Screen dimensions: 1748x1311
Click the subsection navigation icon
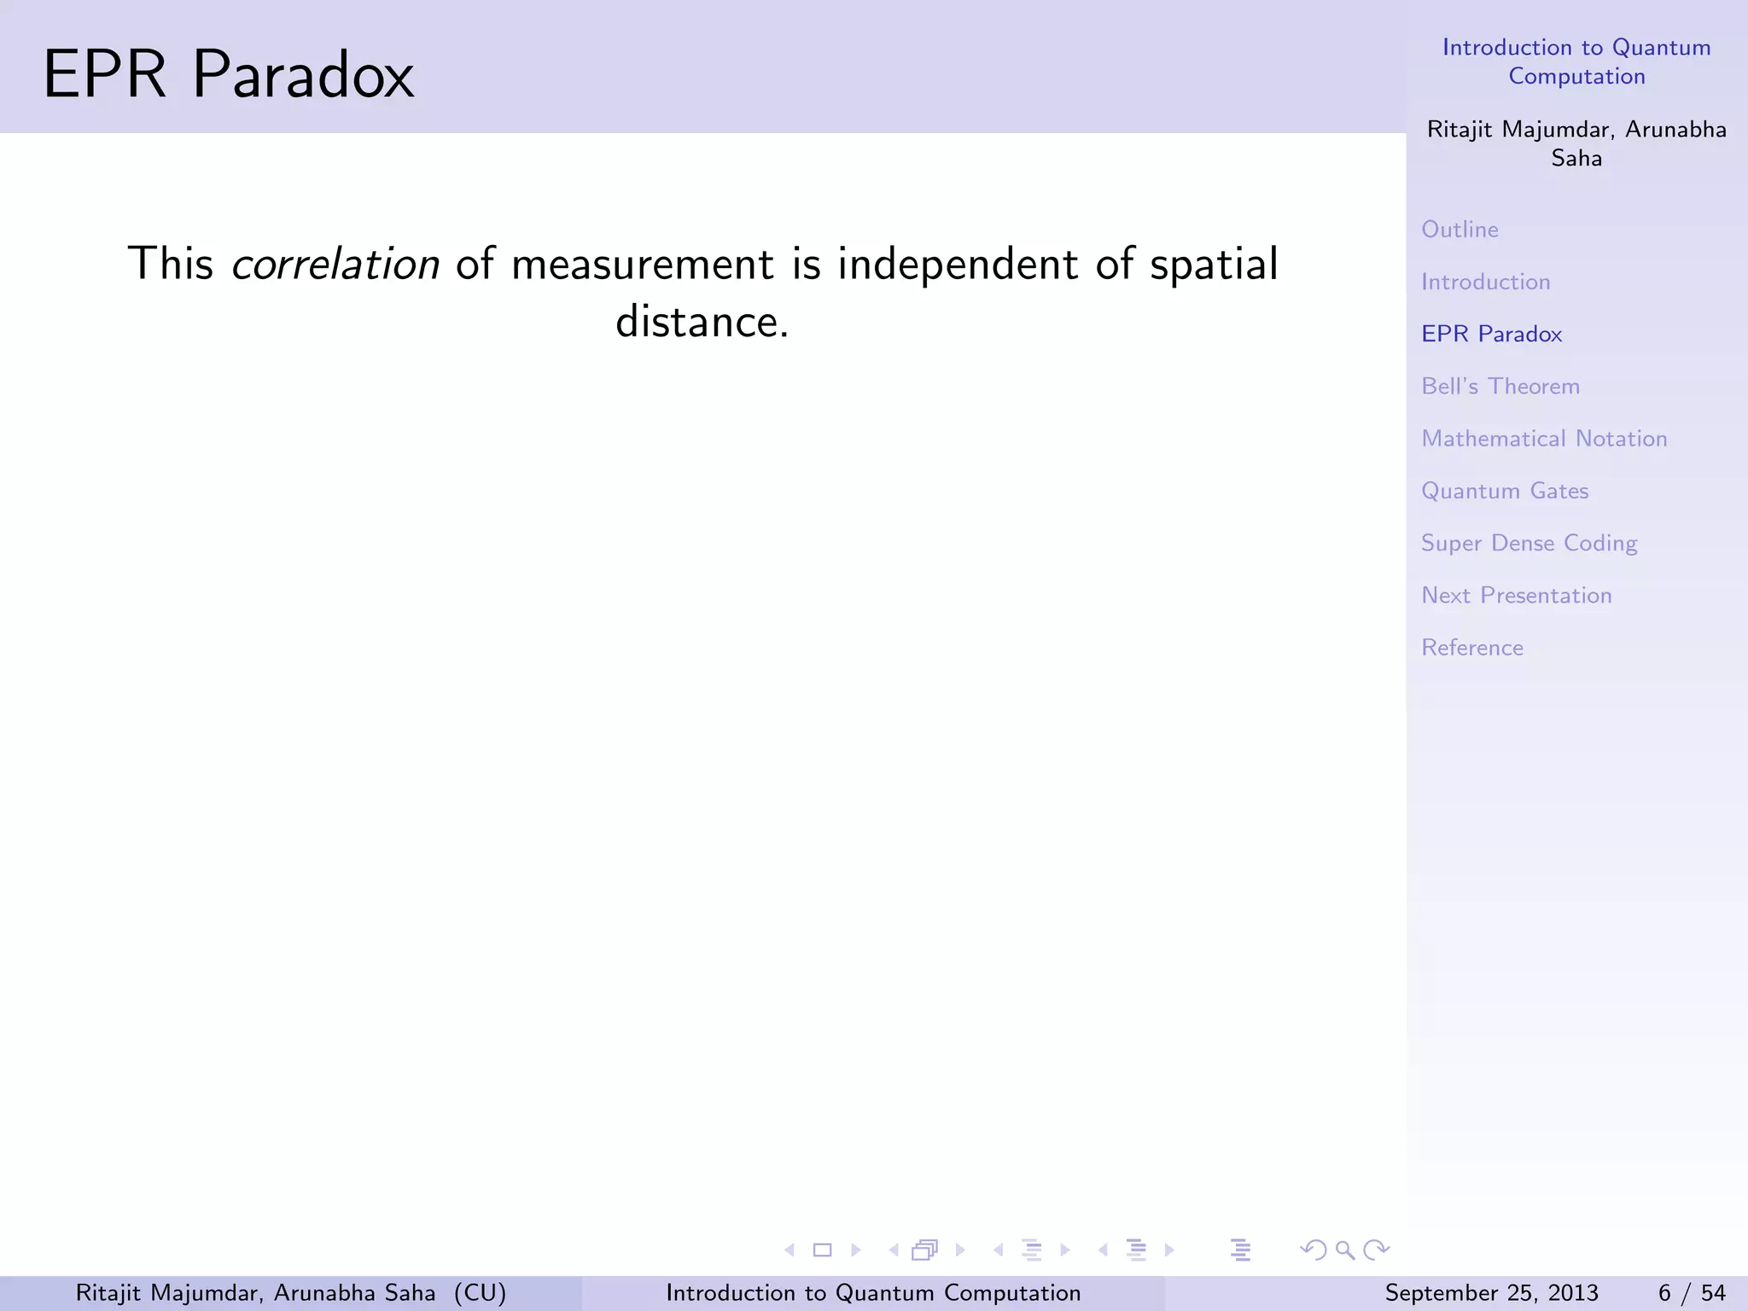[1032, 1250]
